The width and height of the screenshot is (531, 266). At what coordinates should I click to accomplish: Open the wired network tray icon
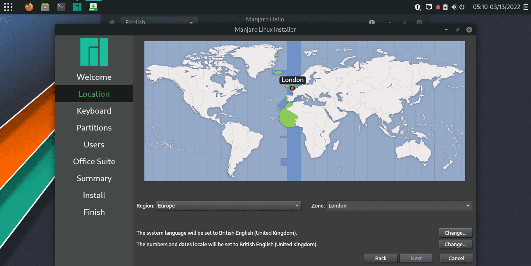pyautogui.click(x=429, y=7)
